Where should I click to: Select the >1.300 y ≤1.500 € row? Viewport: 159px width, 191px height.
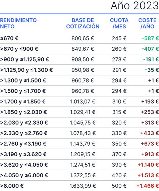pyautogui.click(x=79, y=80)
